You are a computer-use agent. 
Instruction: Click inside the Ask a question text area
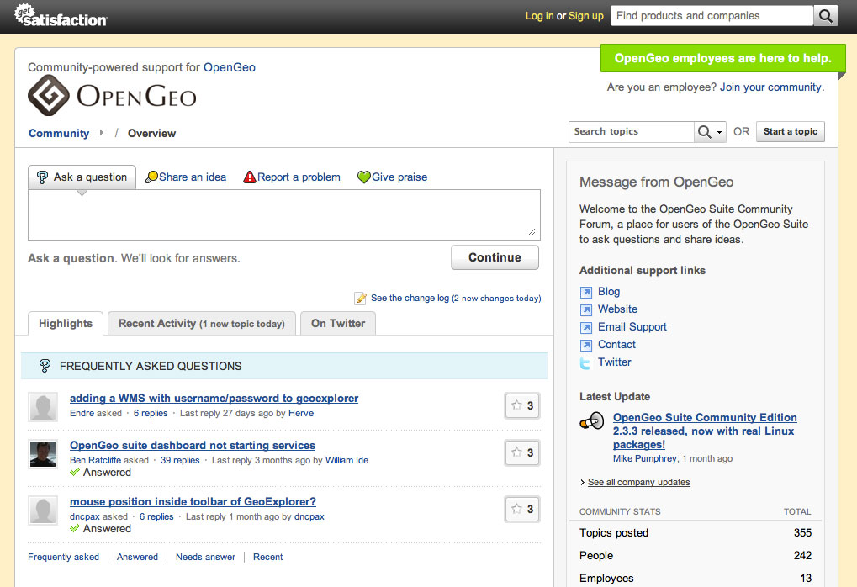click(x=283, y=214)
